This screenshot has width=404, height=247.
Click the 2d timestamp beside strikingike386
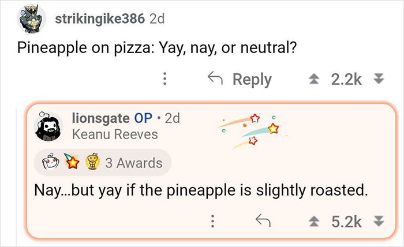(157, 18)
